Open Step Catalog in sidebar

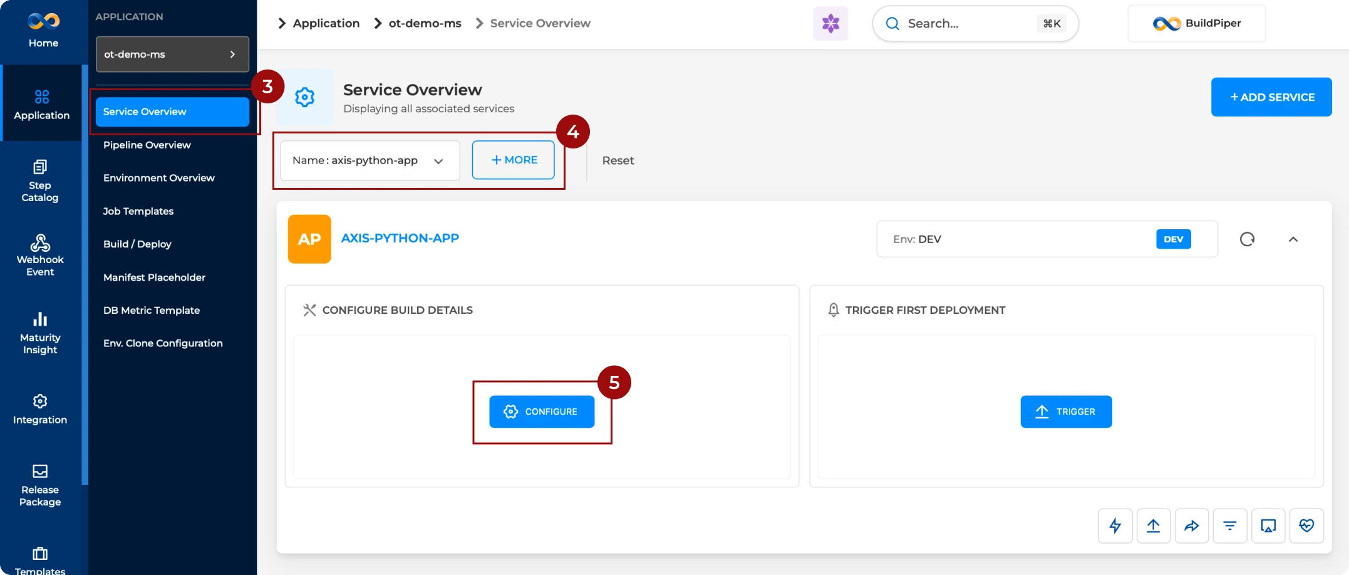click(40, 181)
